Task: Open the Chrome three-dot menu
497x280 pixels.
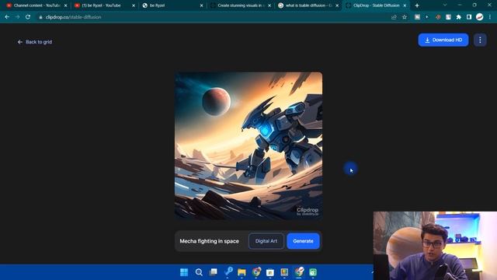Action: pyautogui.click(x=490, y=17)
